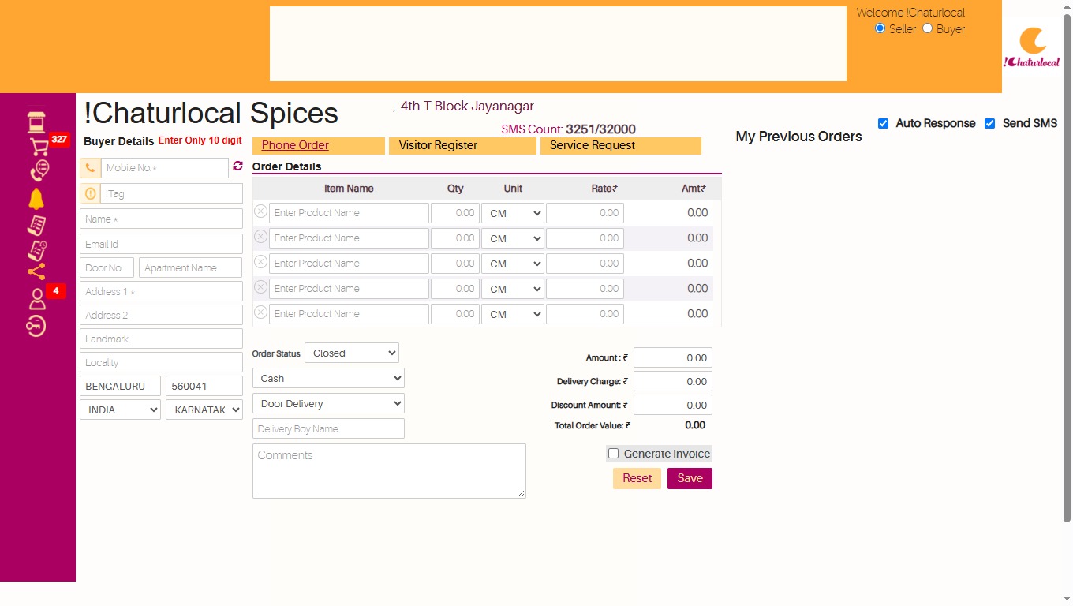Click the Discount Amount field
This screenshot has height=606, width=1073.
click(x=673, y=405)
